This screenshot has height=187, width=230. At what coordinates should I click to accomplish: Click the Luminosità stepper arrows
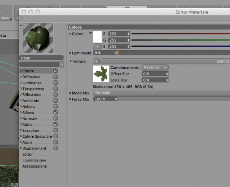(116, 53)
